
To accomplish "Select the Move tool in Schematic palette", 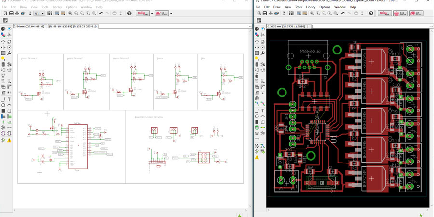I will [3, 41].
